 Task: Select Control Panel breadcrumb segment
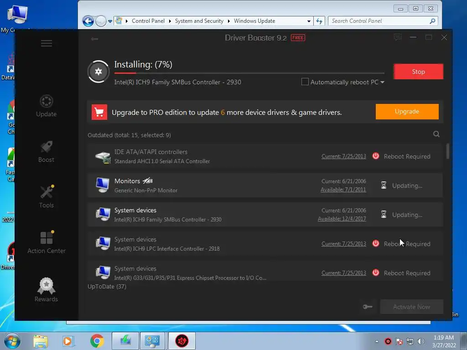[x=148, y=21]
